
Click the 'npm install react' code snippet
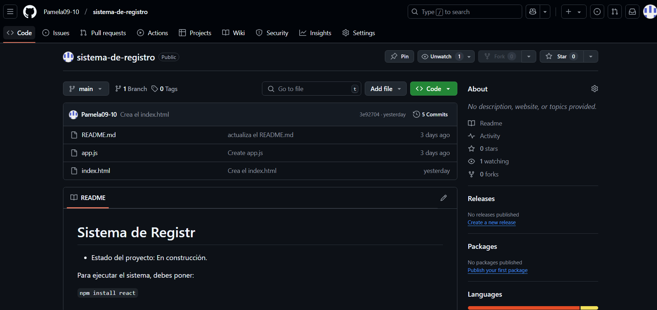107,293
